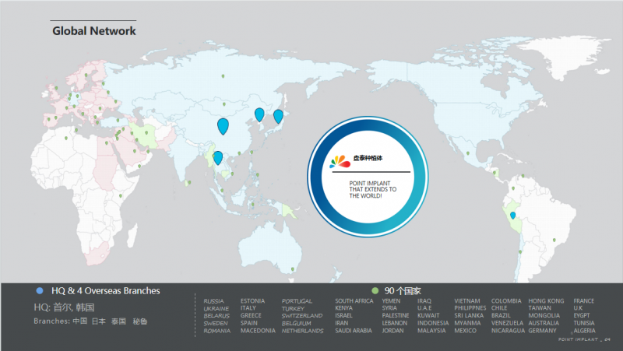This screenshot has width=623, height=351.
Task: Click the 'HQ: 首尔, 韩国' text line
Action: (x=63, y=307)
